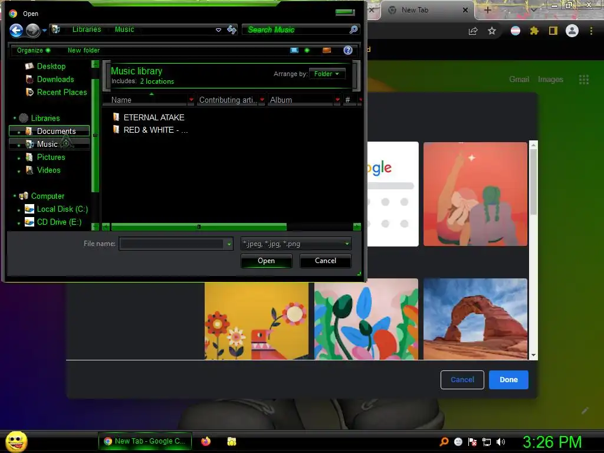Select the Documents library
604x453 pixels.
pyautogui.click(x=50, y=131)
